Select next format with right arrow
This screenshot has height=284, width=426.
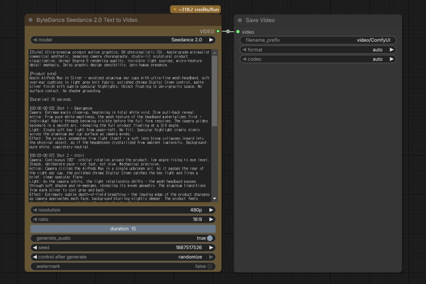coord(391,50)
